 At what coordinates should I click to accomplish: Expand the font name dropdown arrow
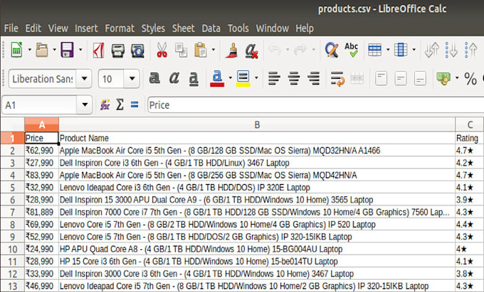84,79
